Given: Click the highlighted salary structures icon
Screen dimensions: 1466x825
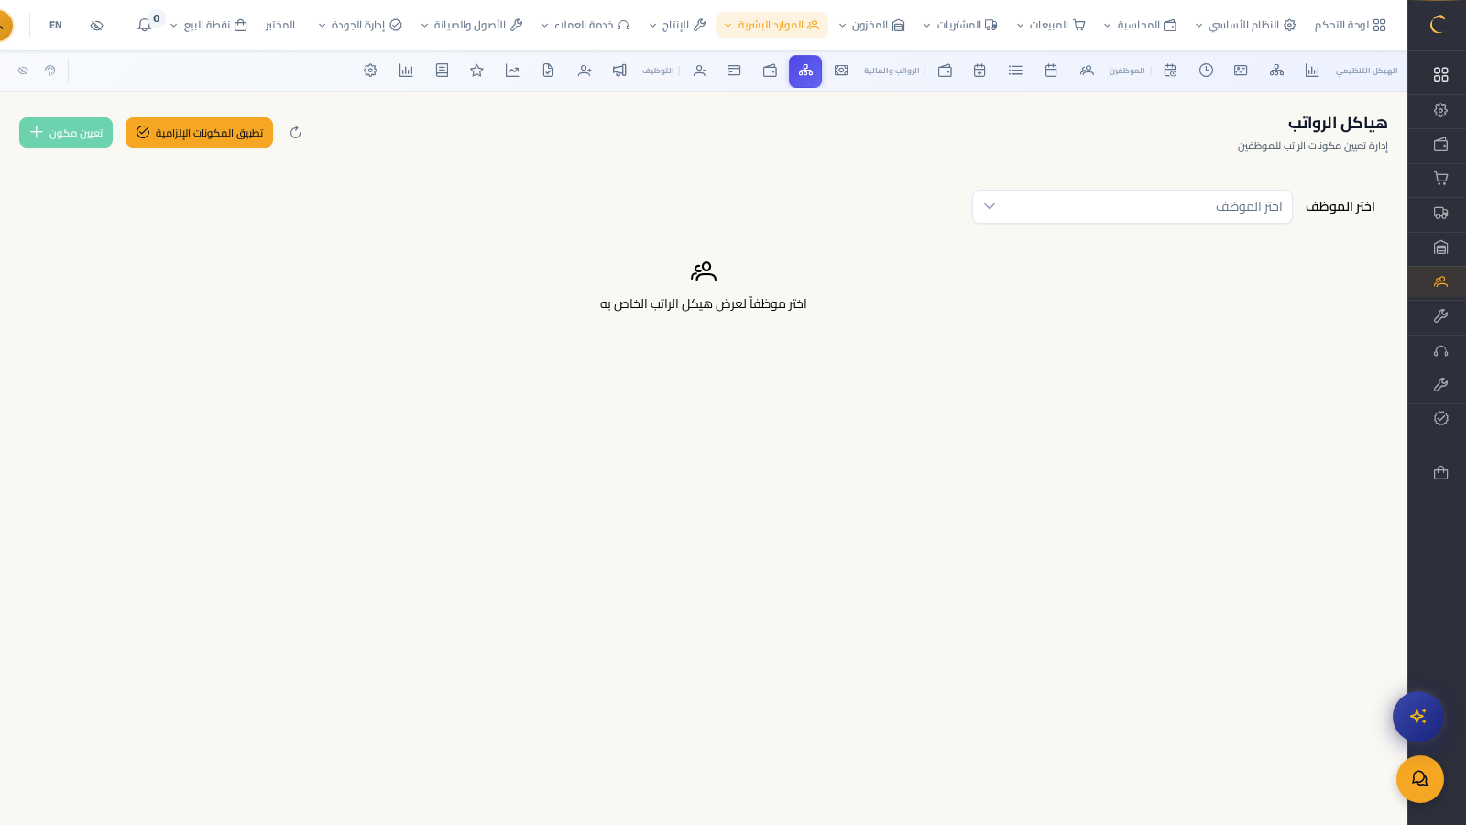Looking at the screenshot, I should point(805,71).
